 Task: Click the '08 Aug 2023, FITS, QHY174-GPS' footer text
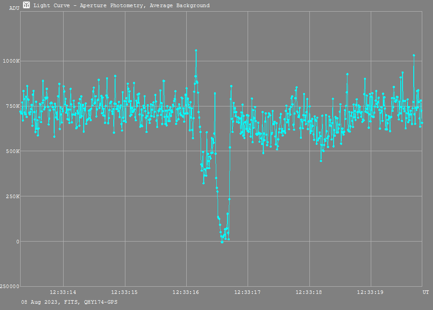tap(69, 302)
